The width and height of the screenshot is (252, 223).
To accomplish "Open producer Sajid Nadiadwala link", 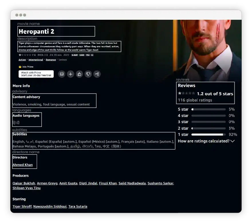I will pos(132,183).
